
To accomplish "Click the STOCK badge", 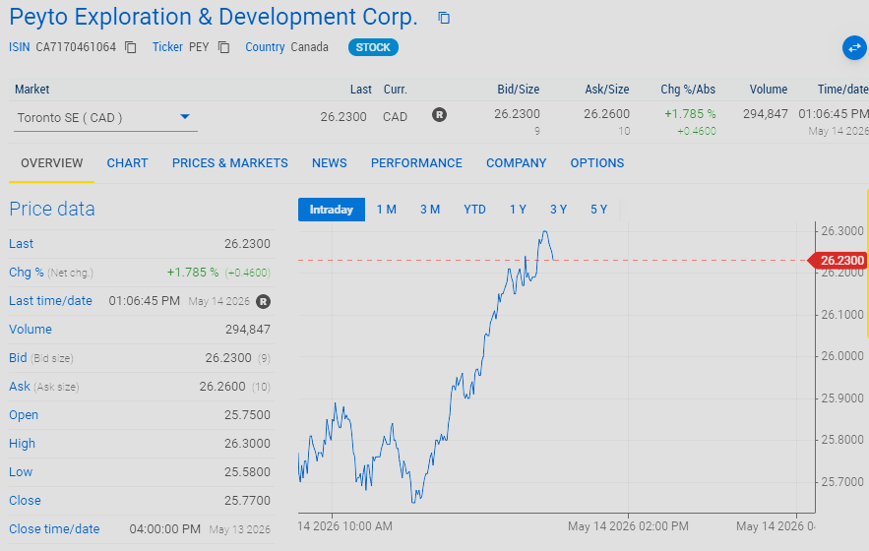I will coord(373,47).
